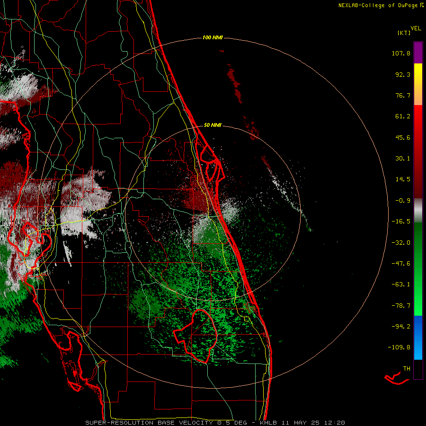Viewport: 426px width, 426px height.
Task: Click the -109.8 legend value
Action: pyautogui.click(x=399, y=347)
